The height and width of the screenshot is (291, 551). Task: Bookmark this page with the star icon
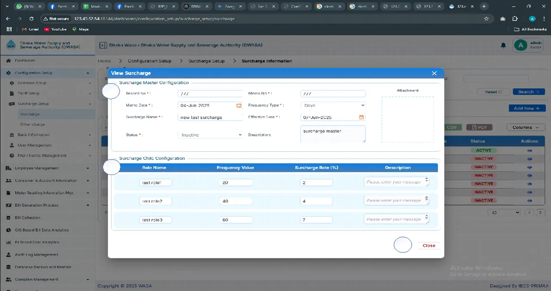tap(486, 19)
